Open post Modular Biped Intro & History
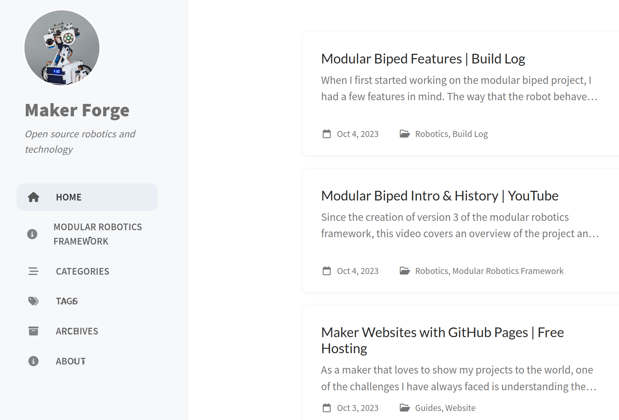Screen dimensions: 619x420 [x=440, y=196]
